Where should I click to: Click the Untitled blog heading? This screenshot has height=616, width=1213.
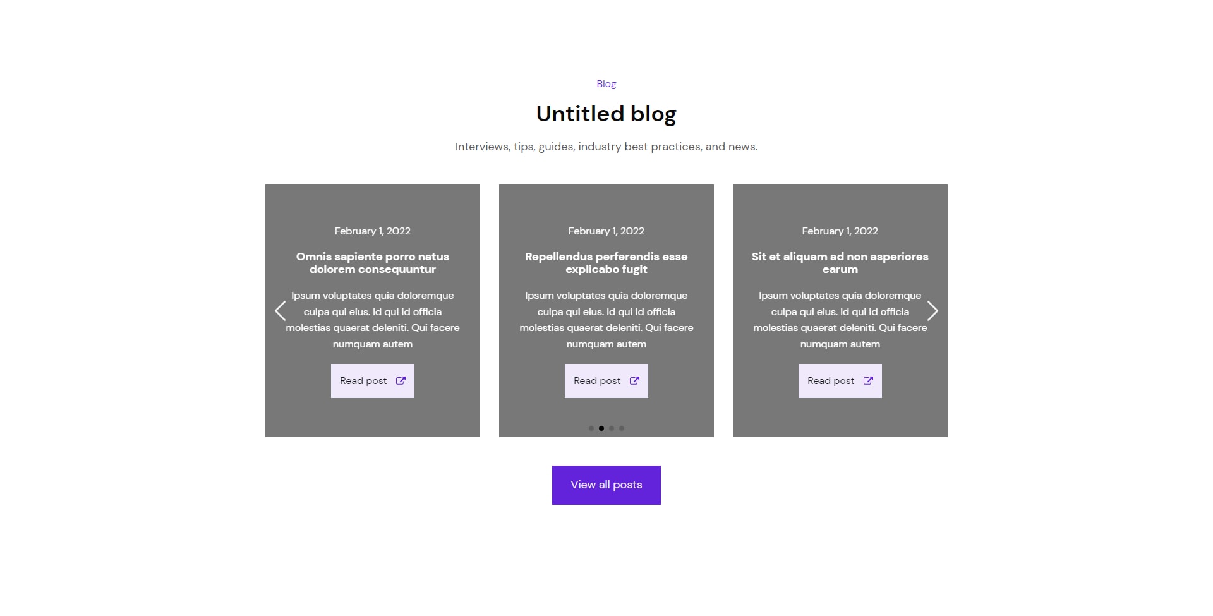pos(606,114)
